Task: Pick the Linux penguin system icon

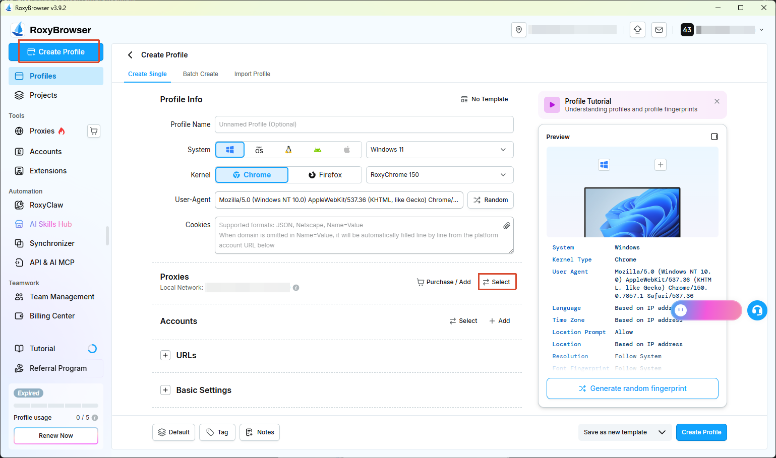Action: pyautogui.click(x=288, y=150)
